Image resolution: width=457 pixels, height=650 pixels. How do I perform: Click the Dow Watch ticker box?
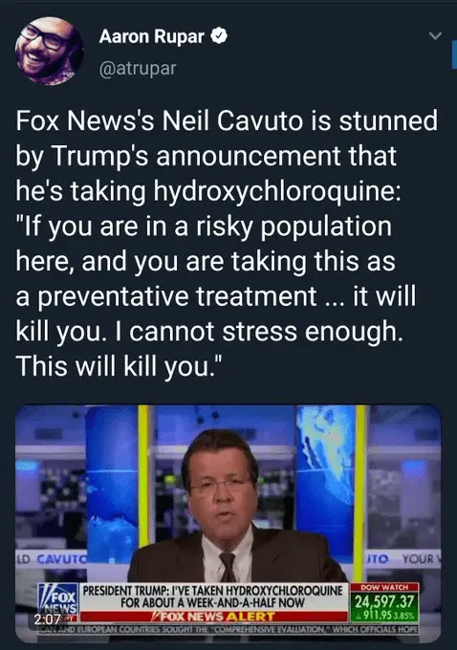pyautogui.click(x=384, y=602)
